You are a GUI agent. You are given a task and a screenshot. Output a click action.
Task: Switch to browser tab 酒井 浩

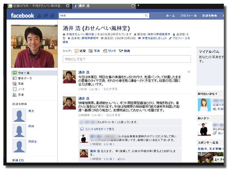coord(104,6)
